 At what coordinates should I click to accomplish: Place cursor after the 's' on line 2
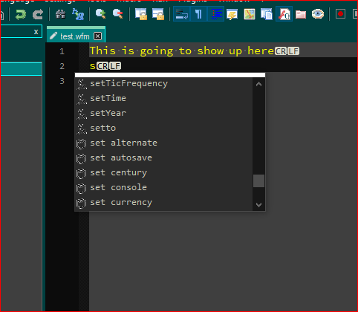click(x=96, y=66)
